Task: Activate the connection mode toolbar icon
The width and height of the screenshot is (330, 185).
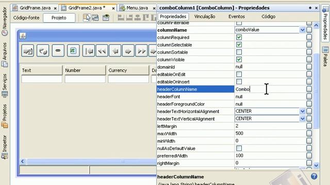Action: (x=95, y=17)
